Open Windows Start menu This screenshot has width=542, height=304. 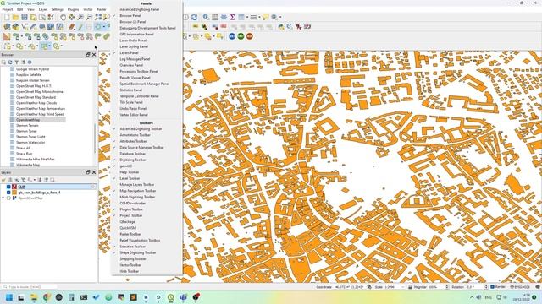pyautogui.click(x=9, y=297)
